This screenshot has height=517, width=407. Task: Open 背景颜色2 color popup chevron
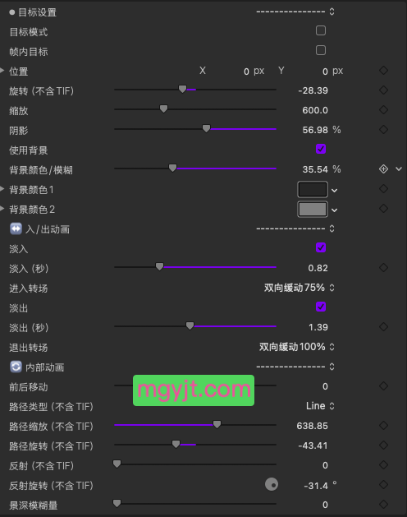(334, 210)
